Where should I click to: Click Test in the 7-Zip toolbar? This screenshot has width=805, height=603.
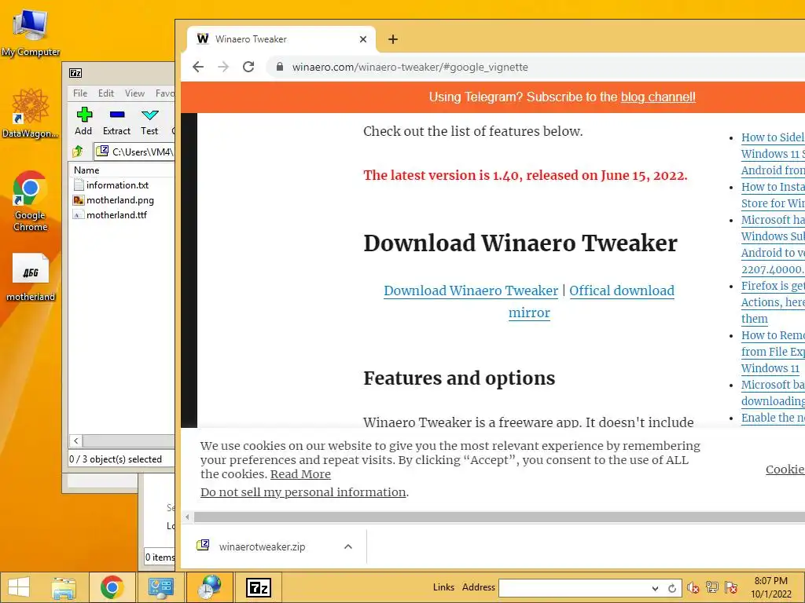(x=149, y=122)
